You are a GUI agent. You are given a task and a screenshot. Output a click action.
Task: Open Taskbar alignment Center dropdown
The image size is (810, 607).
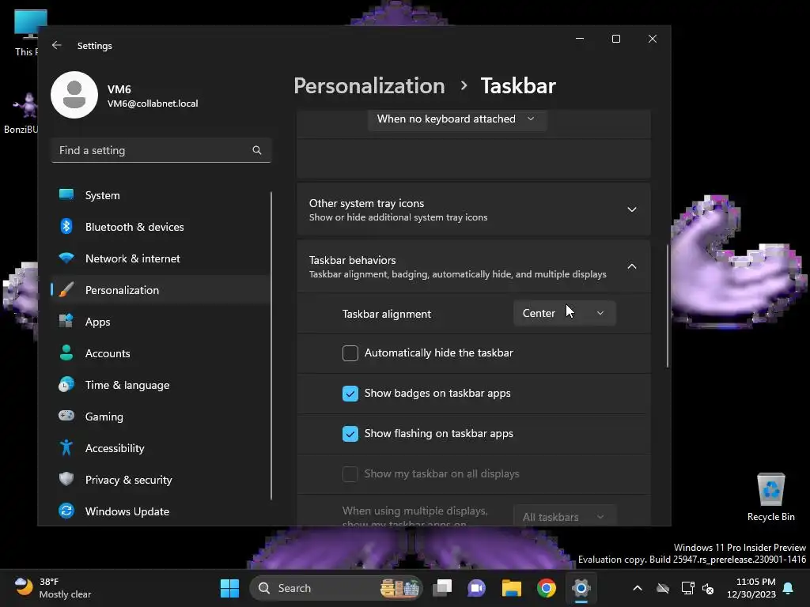(x=565, y=313)
